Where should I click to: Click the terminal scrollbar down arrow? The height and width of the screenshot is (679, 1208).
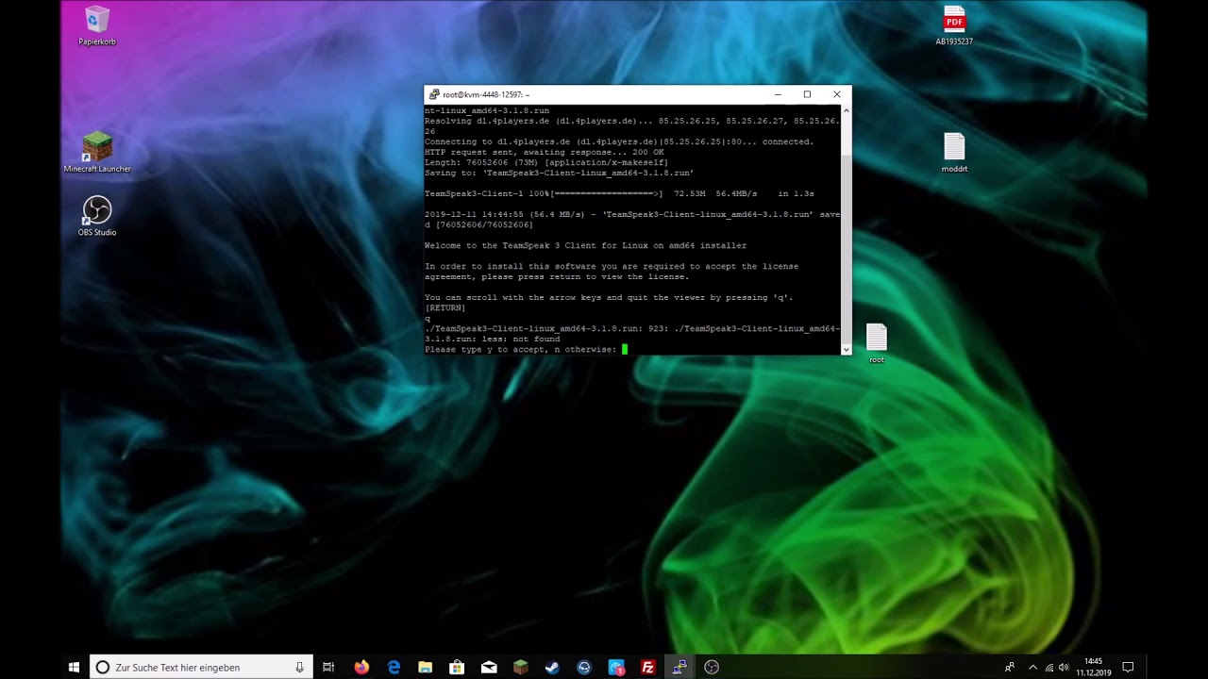(846, 349)
